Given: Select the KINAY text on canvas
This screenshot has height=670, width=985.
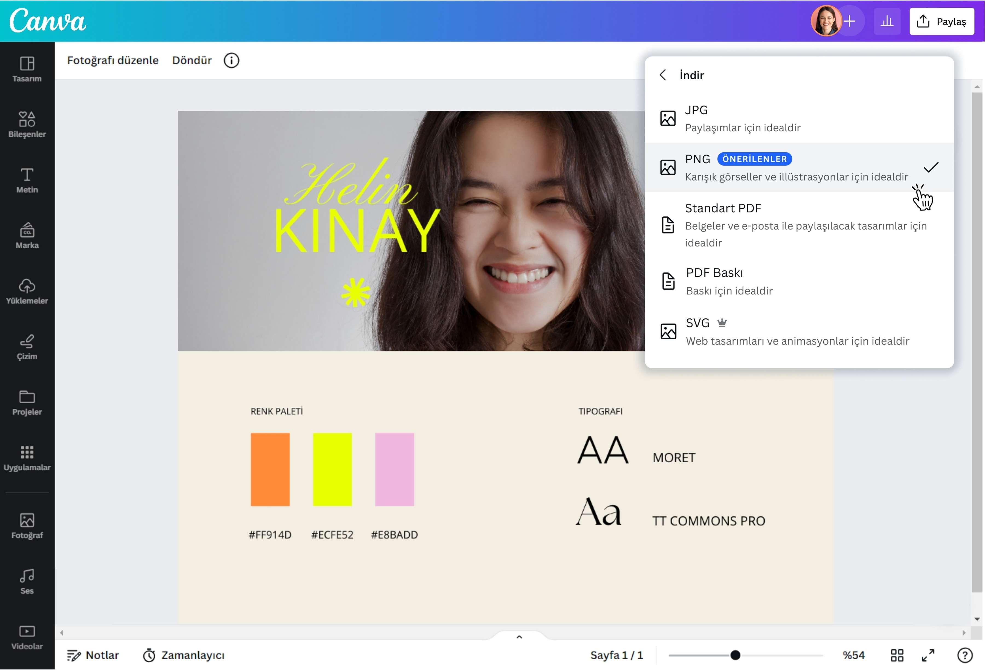Looking at the screenshot, I should [358, 231].
